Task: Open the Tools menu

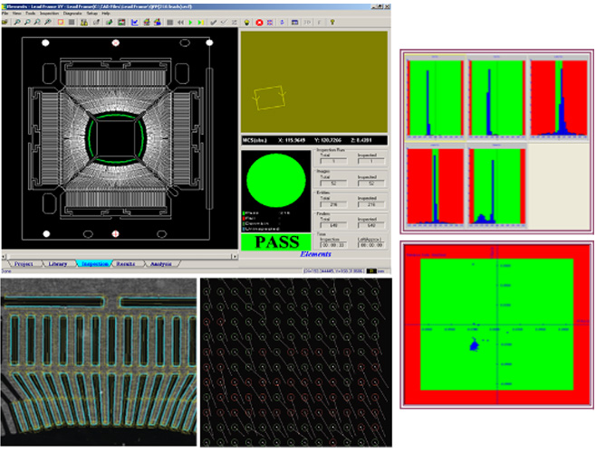Action: pos(31,14)
